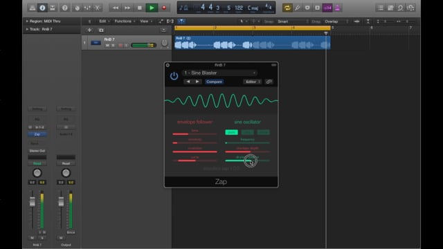The width and height of the screenshot is (443, 249).
Task: Click the RnB 7 audio region
Action: click(252, 43)
